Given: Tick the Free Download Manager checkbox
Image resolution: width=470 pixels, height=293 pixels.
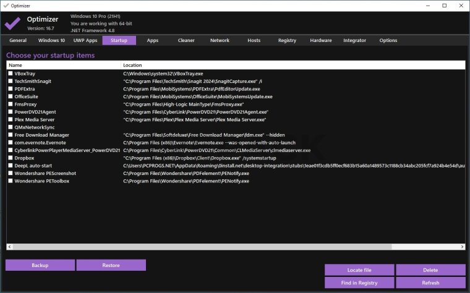Looking at the screenshot, I should [x=11, y=135].
